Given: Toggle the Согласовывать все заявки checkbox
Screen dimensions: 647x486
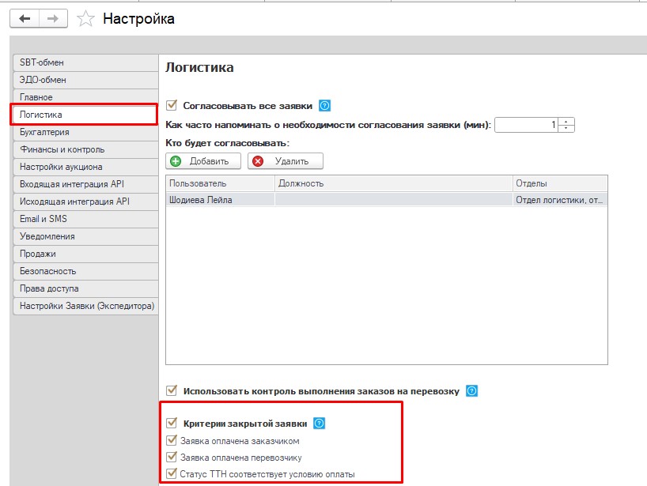Looking at the screenshot, I should pos(171,105).
